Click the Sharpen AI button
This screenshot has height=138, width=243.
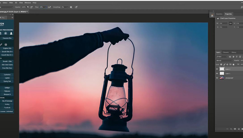(x=7, y=94)
